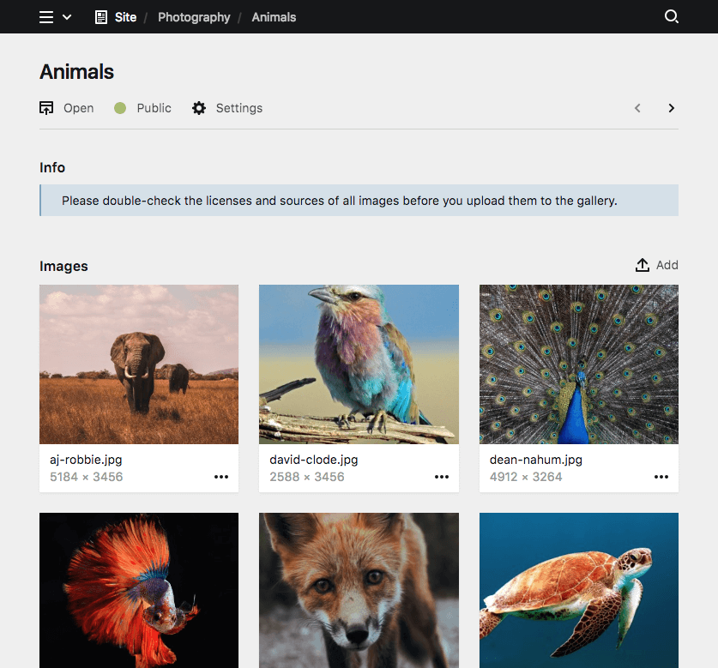Image resolution: width=718 pixels, height=668 pixels.
Task: Open the sea turtle image
Action: point(579,590)
